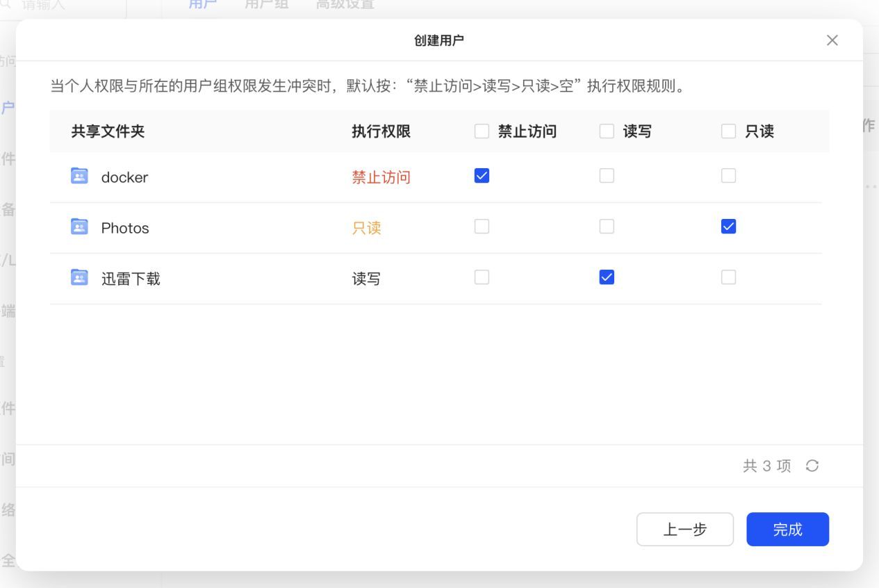Click 完成 to finish creating user
Viewport: 879px width, 588px height.
click(x=787, y=530)
